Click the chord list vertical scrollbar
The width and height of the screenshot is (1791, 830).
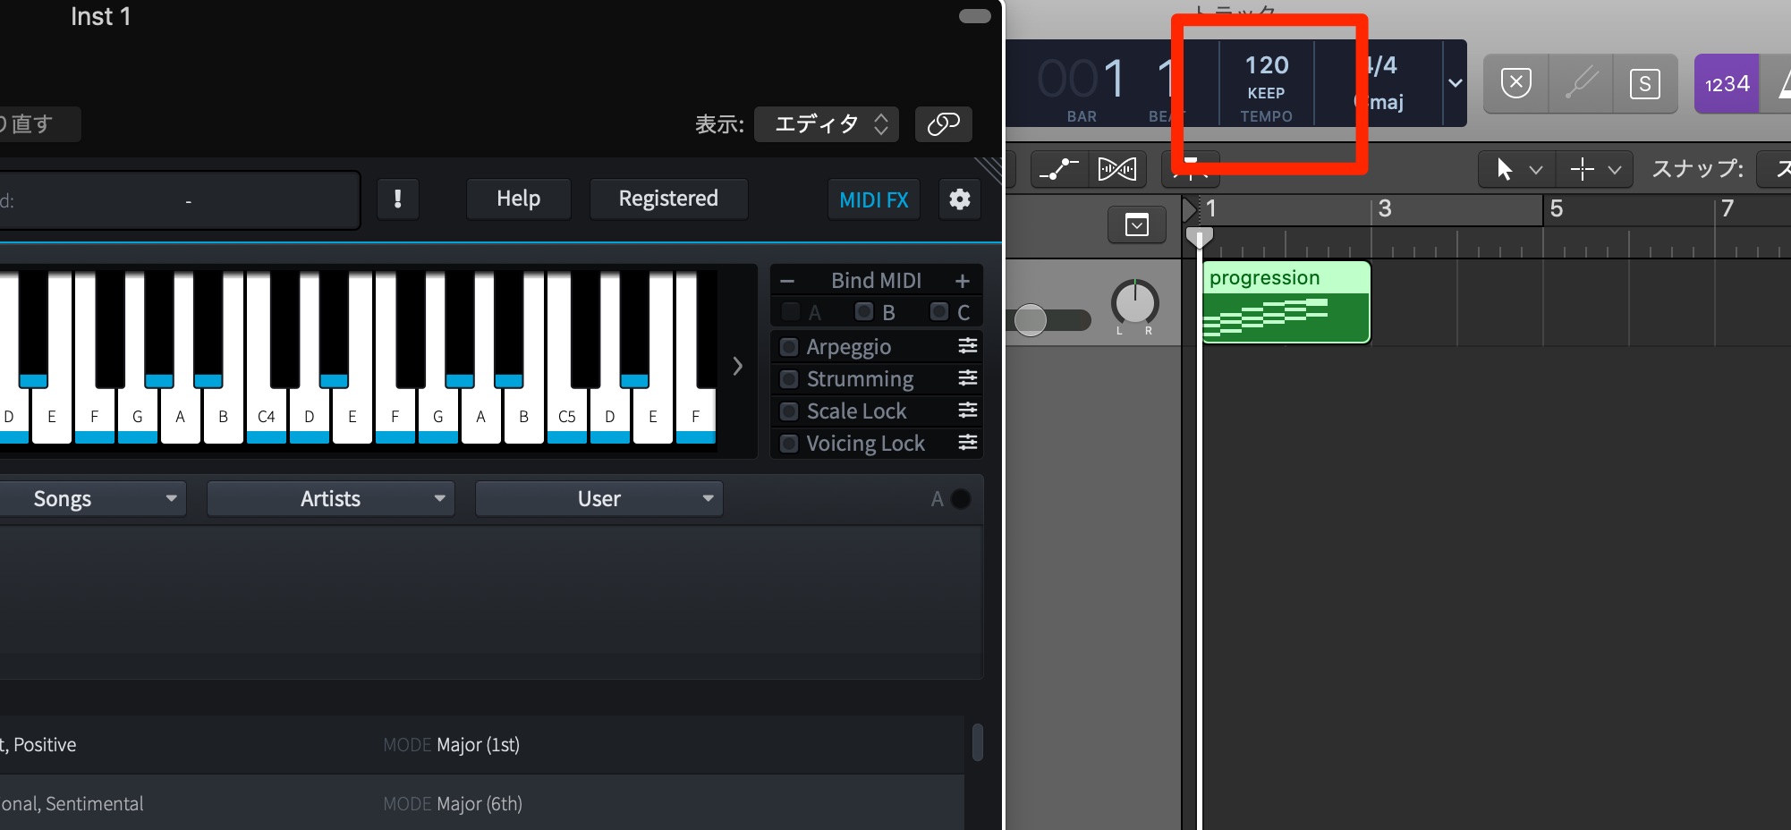click(x=977, y=742)
